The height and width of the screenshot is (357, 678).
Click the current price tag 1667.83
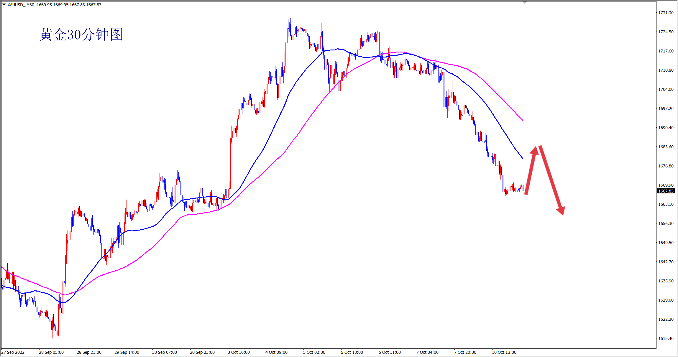coord(666,191)
